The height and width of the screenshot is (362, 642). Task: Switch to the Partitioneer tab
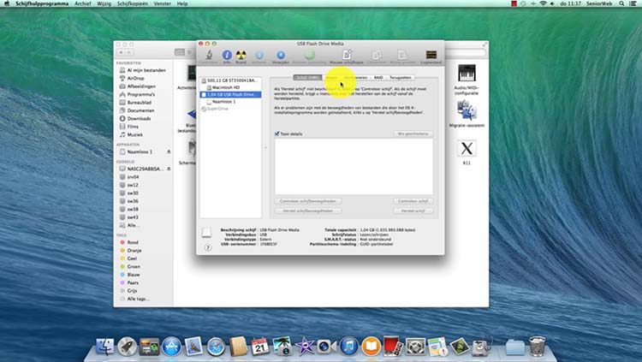[355, 77]
